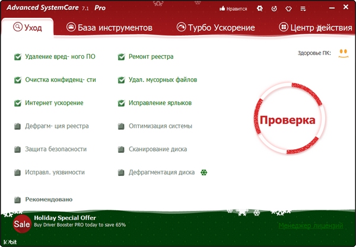
Task: Close the Advanced SystemCare window
Action: coord(346,7)
